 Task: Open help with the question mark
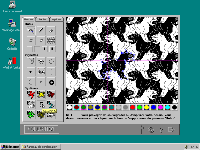click(x=161, y=129)
